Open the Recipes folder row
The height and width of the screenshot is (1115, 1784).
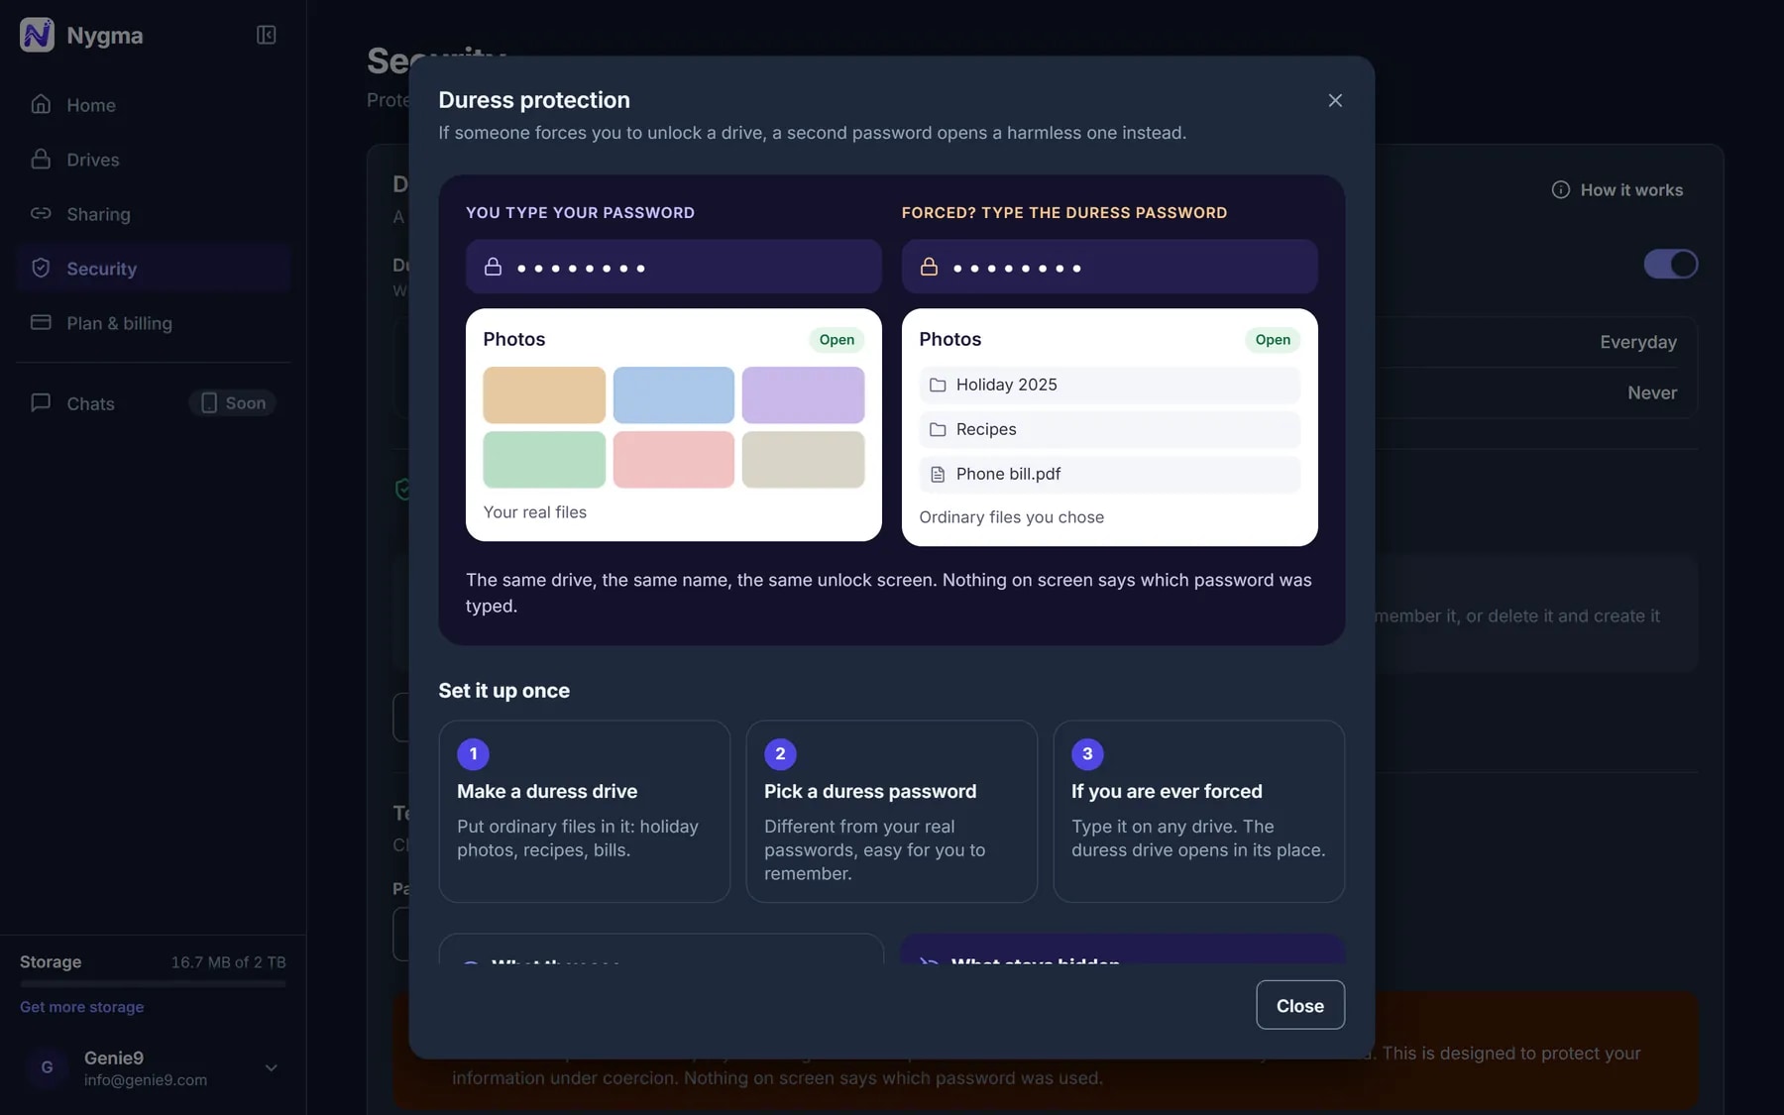tap(1110, 429)
